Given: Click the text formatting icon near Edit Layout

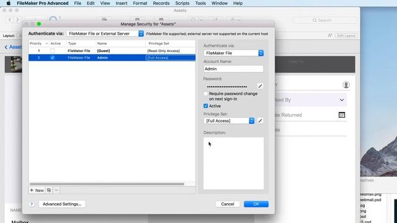Looking at the screenshot, I should (x=330, y=36).
